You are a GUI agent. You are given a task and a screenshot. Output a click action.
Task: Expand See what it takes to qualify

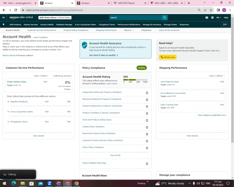[x=103, y=55]
